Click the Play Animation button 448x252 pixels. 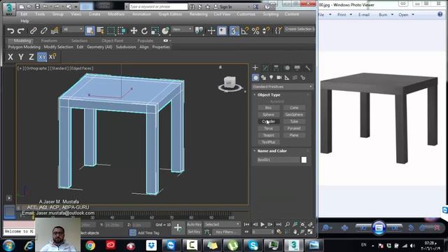tap(262, 225)
